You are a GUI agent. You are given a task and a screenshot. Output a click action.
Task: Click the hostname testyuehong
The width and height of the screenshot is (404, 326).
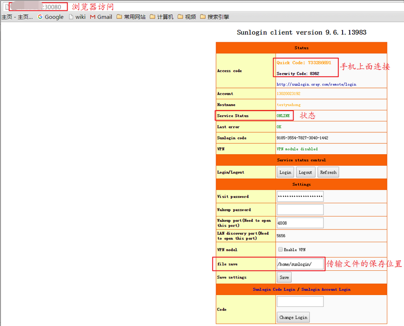(x=288, y=105)
